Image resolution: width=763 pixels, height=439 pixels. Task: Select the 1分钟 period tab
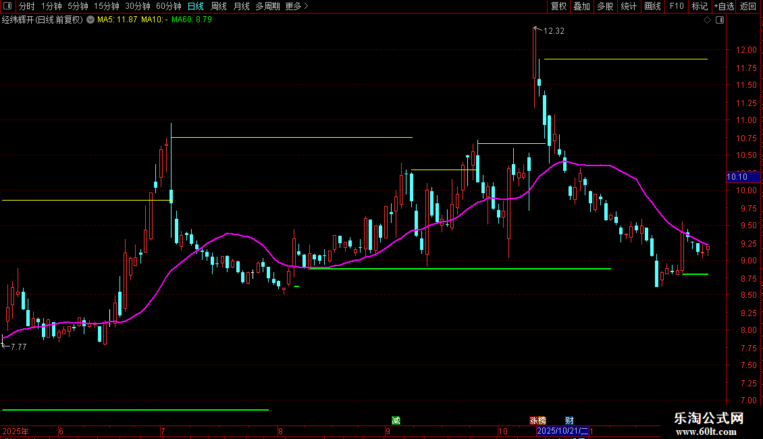(x=51, y=6)
